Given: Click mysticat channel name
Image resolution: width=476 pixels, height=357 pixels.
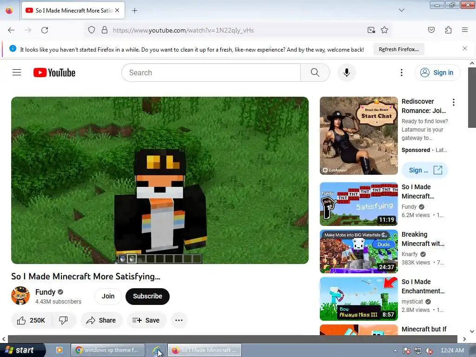Looking at the screenshot, I should tap(412, 301).
